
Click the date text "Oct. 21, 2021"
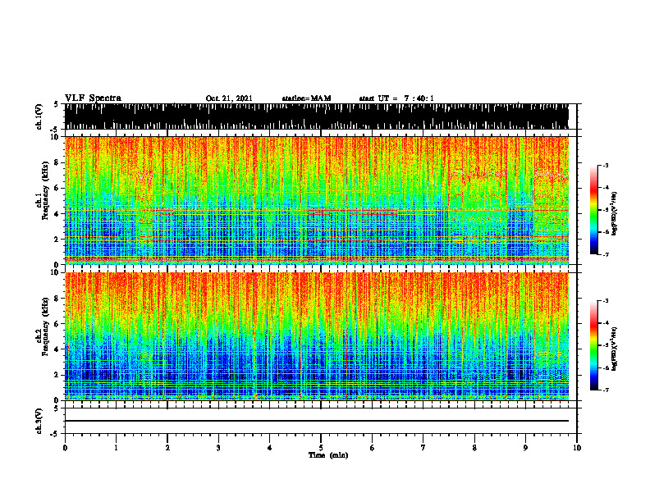(x=229, y=98)
